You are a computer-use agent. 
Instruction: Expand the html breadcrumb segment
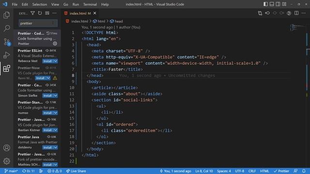click(99, 21)
